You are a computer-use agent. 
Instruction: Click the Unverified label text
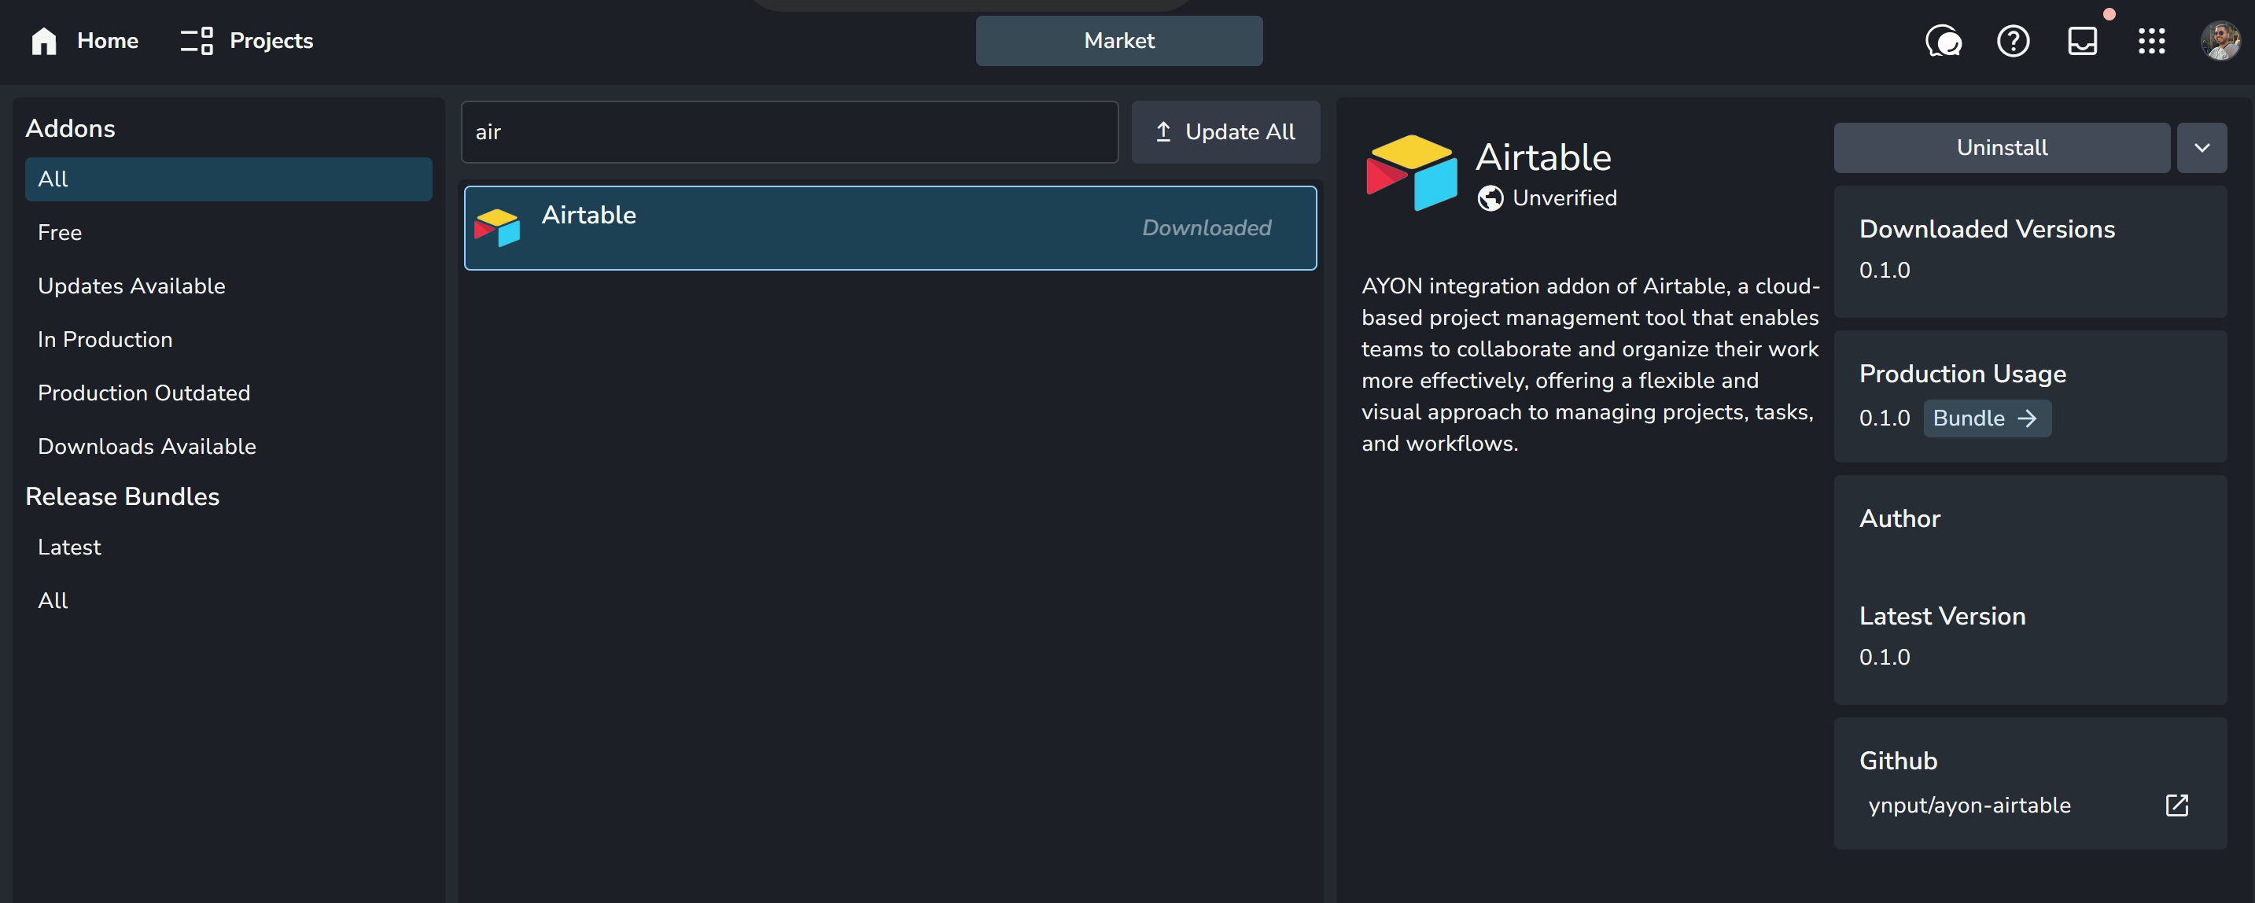click(x=1564, y=199)
